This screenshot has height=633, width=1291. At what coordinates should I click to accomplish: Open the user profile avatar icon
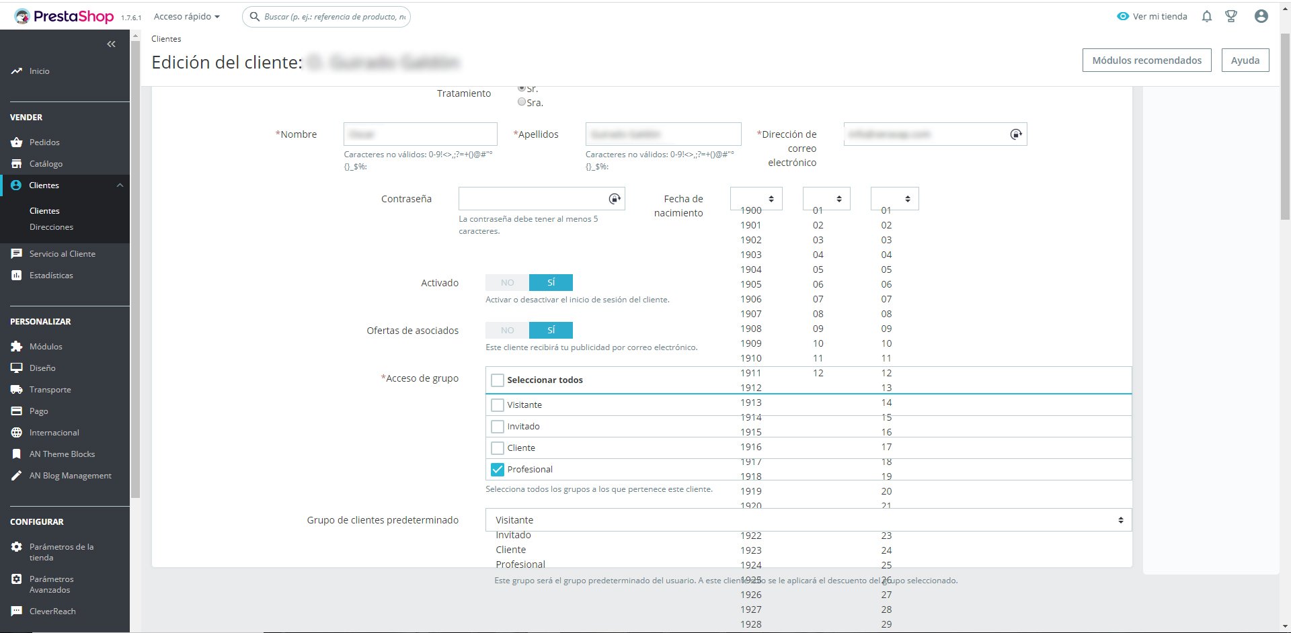pyautogui.click(x=1261, y=16)
